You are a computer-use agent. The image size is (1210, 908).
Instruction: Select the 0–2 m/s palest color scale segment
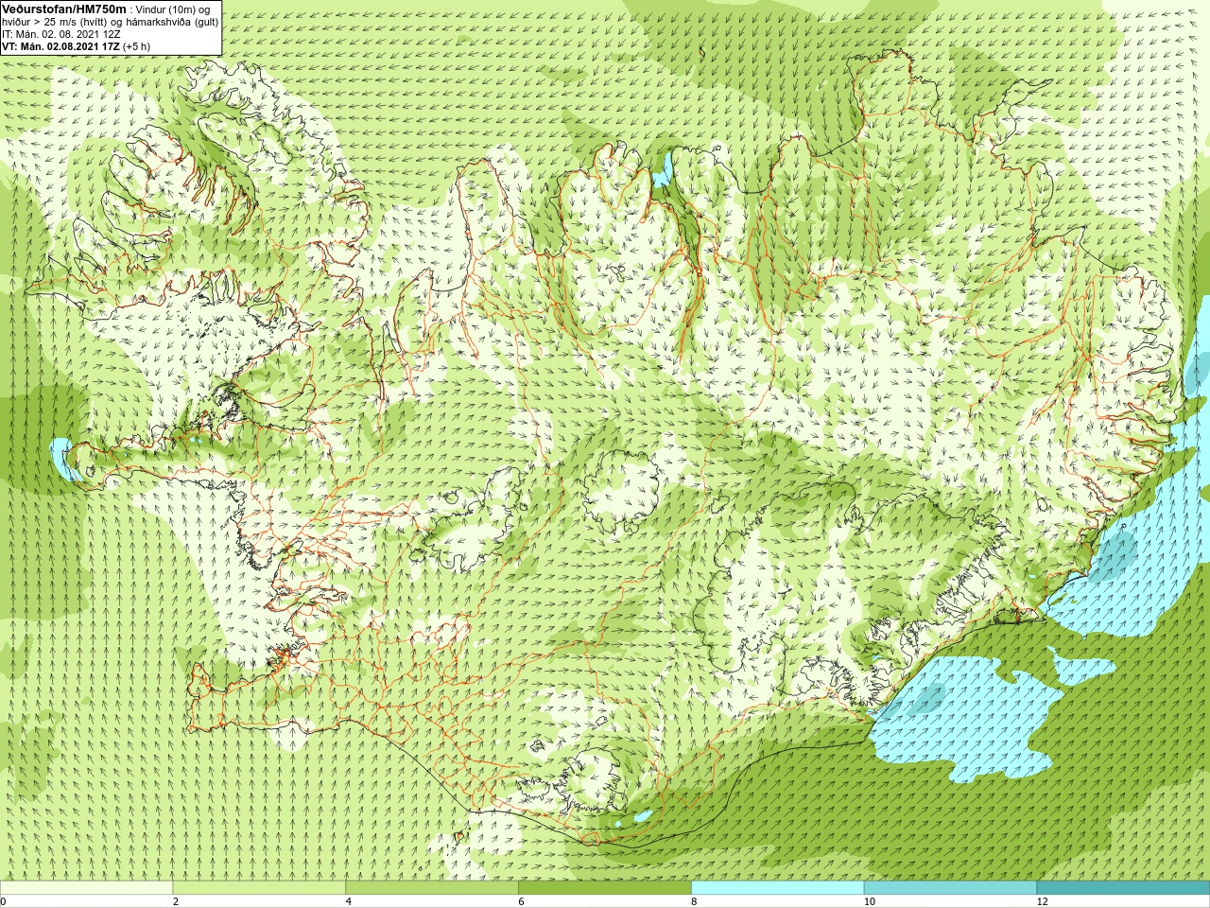(x=87, y=888)
